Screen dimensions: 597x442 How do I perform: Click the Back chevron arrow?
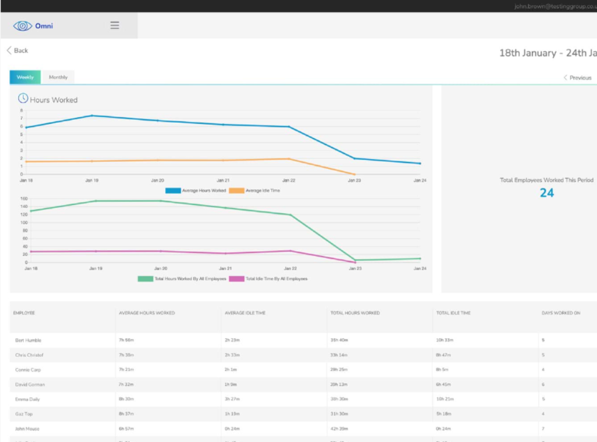coord(9,50)
